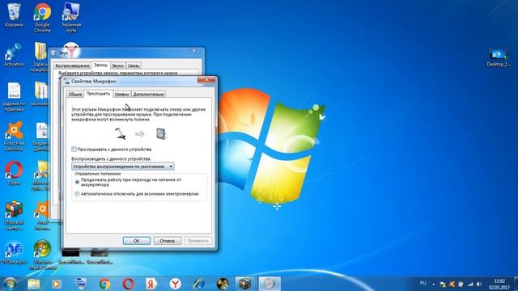Launch Yandex Browser 'Y' from the taskbar
This screenshot has height=291, width=518.
pyautogui.click(x=176, y=284)
